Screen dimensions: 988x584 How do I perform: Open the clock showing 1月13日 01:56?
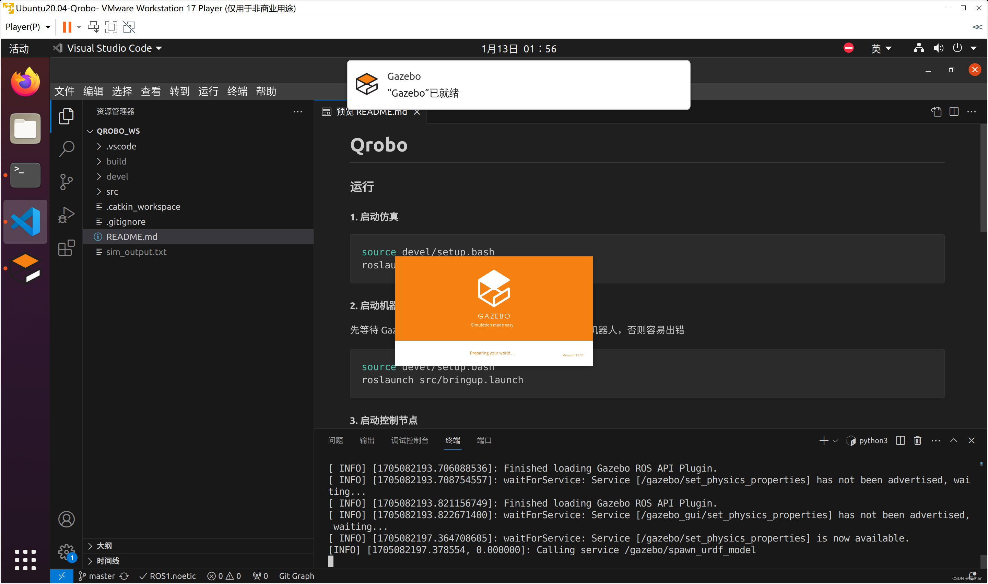tap(519, 48)
